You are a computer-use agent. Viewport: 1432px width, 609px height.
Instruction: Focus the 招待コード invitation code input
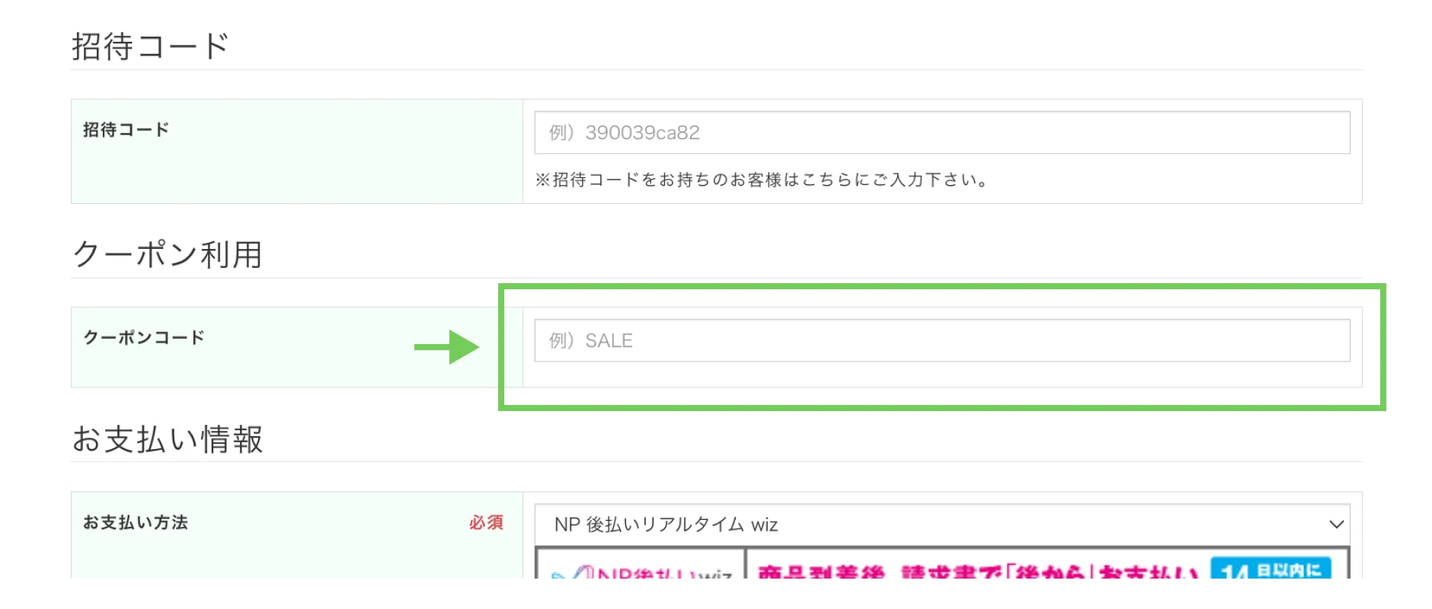click(x=941, y=132)
